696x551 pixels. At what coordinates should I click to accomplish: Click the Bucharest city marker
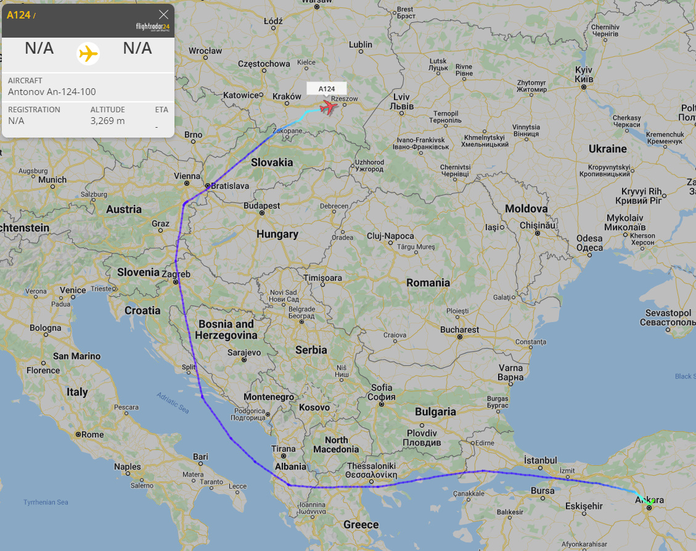[460, 337]
